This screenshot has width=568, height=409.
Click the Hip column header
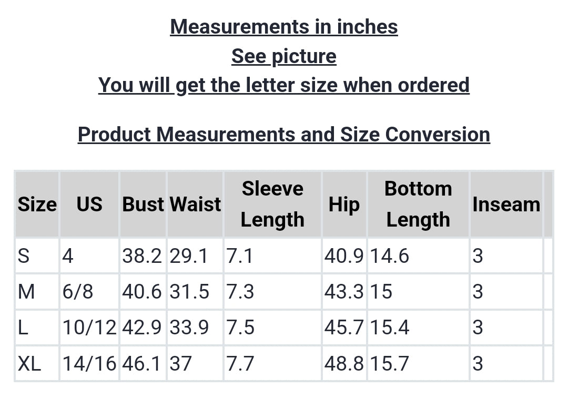click(344, 204)
